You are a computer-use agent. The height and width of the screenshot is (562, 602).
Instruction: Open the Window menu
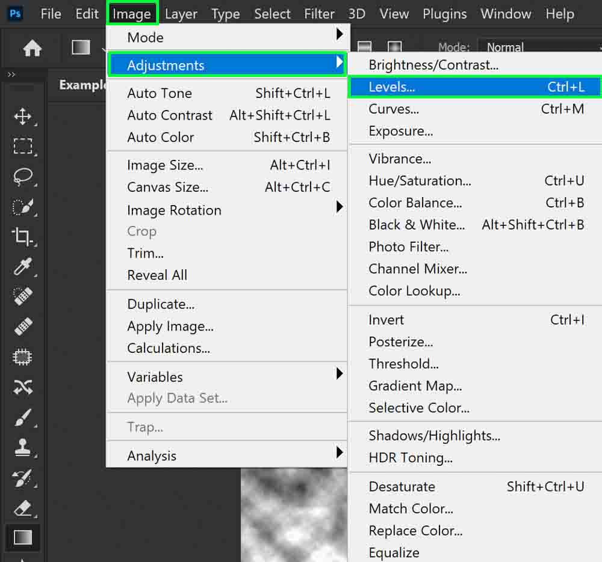(506, 14)
